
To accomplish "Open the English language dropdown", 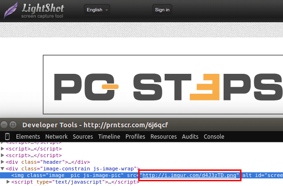I will tap(97, 10).
